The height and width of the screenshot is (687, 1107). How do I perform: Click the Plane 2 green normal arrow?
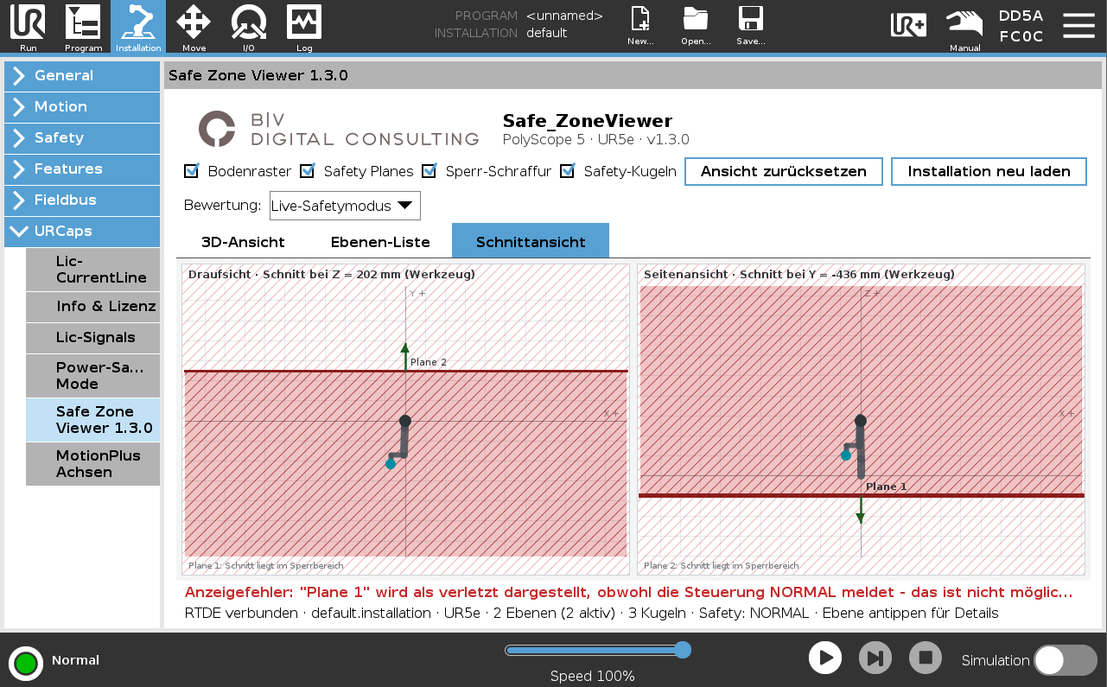coord(405,357)
